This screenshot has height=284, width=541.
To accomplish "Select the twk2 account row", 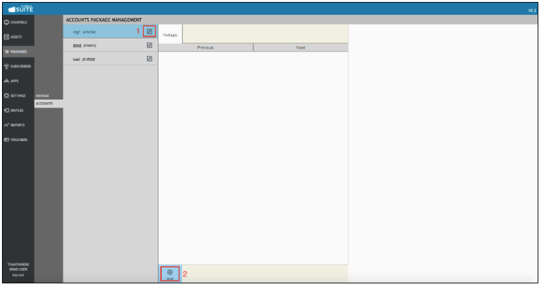I will click(110, 59).
